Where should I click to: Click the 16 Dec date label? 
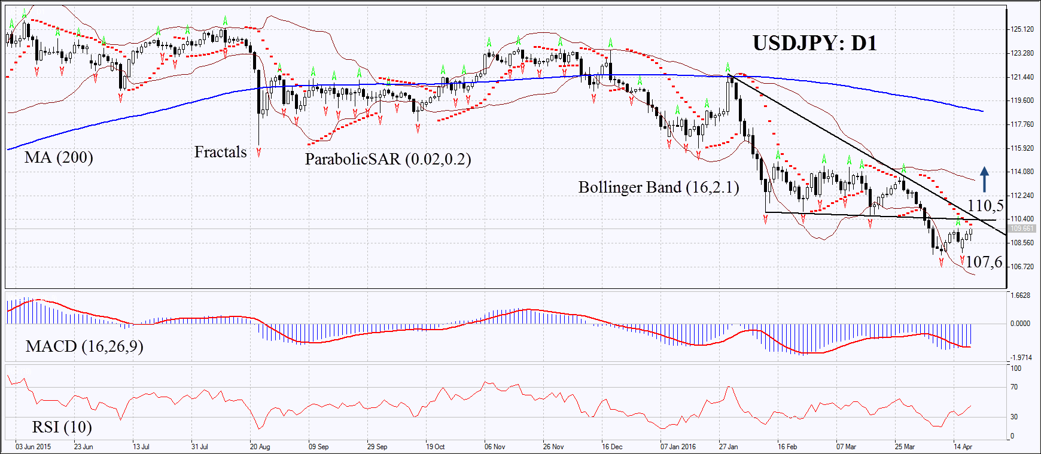coord(612,447)
